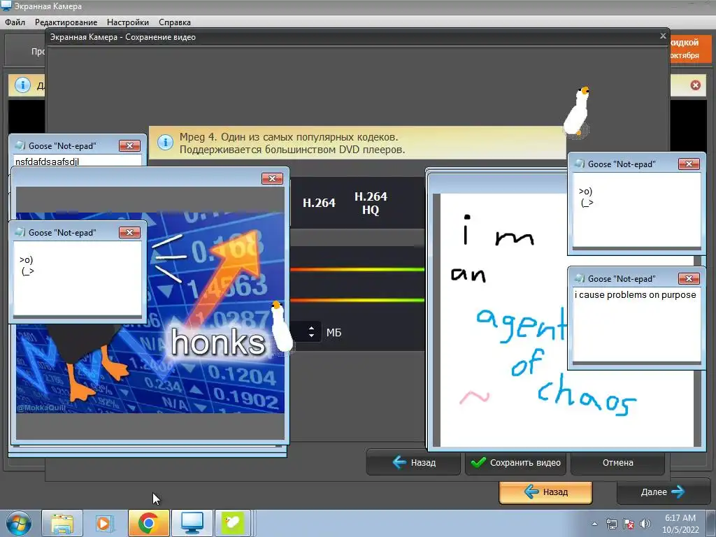Viewport: 716px width, 537px height.
Task: Click the МБ size stepper arrows
Action: tap(311, 332)
